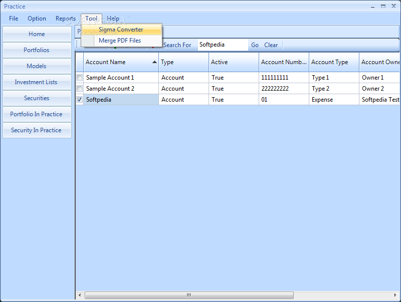Open Investment Lists section

click(37, 82)
